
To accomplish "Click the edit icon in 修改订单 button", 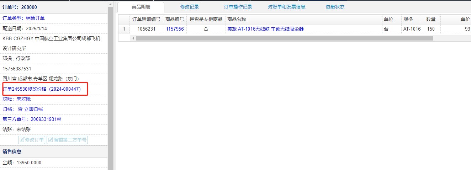I will [x=22, y=140].
